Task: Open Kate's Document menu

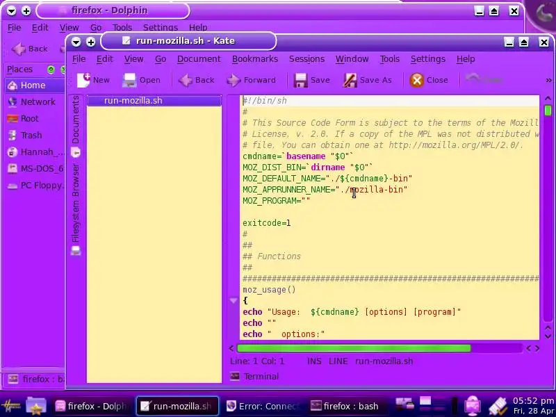Action: (199, 59)
